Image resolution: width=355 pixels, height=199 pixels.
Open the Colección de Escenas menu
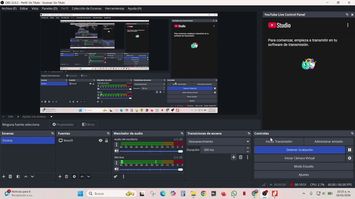coord(87,9)
